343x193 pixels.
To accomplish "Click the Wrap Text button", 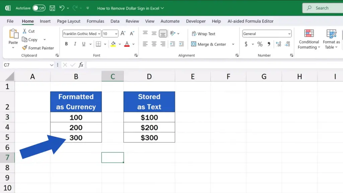I will [203, 34].
